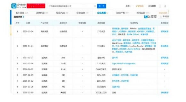Click the 融资金额 column header
Screen dimensions: 186x102
tap(101, 23)
